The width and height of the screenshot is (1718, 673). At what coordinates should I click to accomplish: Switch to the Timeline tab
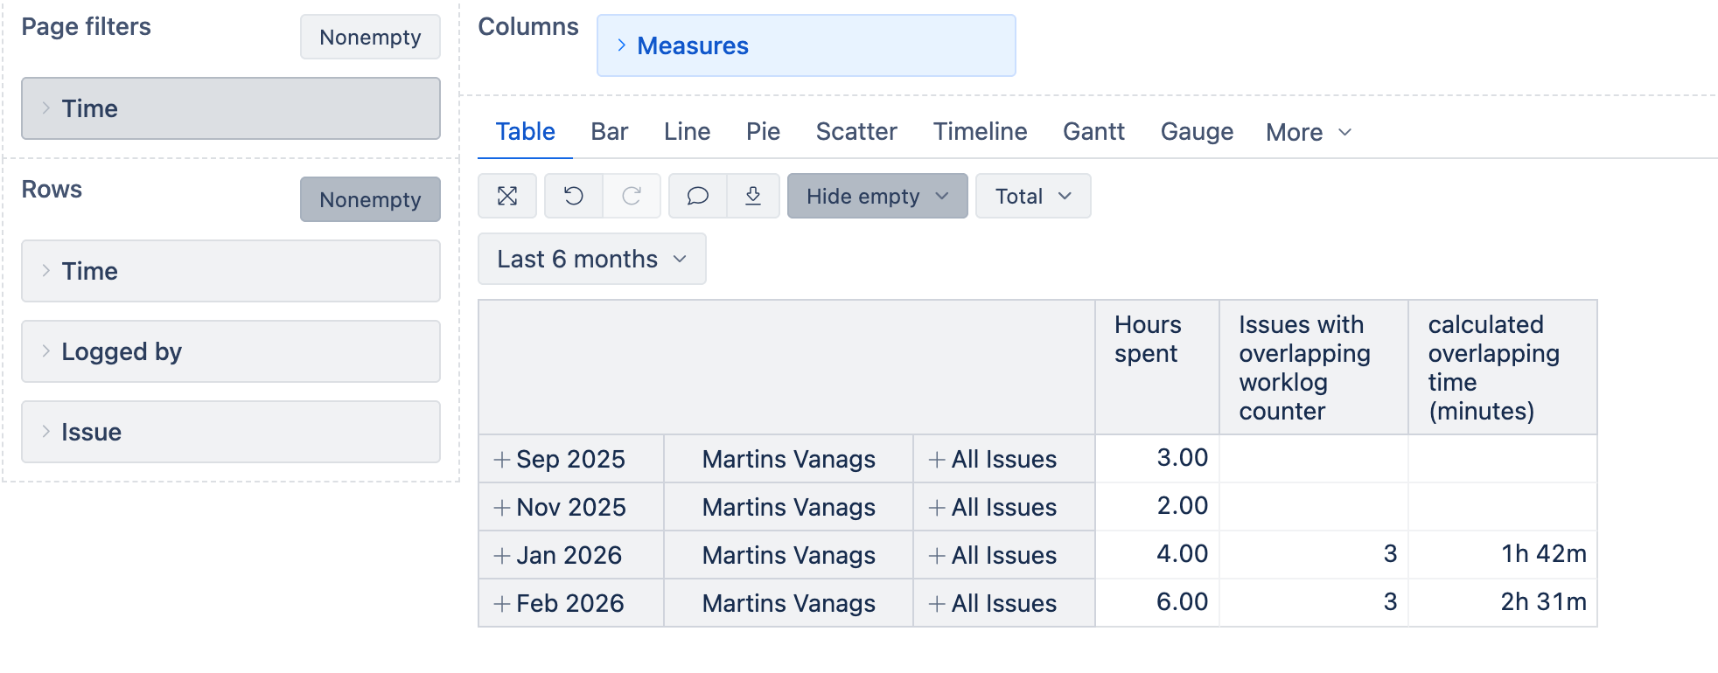pyautogui.click(x=980, y=132)
